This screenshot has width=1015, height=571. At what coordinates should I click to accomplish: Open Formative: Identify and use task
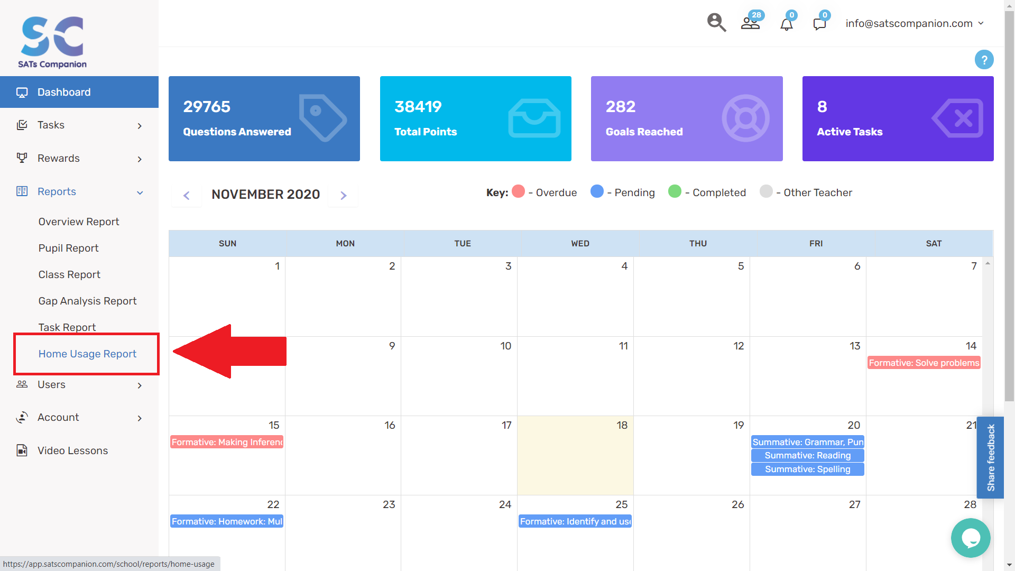(575, 521)
